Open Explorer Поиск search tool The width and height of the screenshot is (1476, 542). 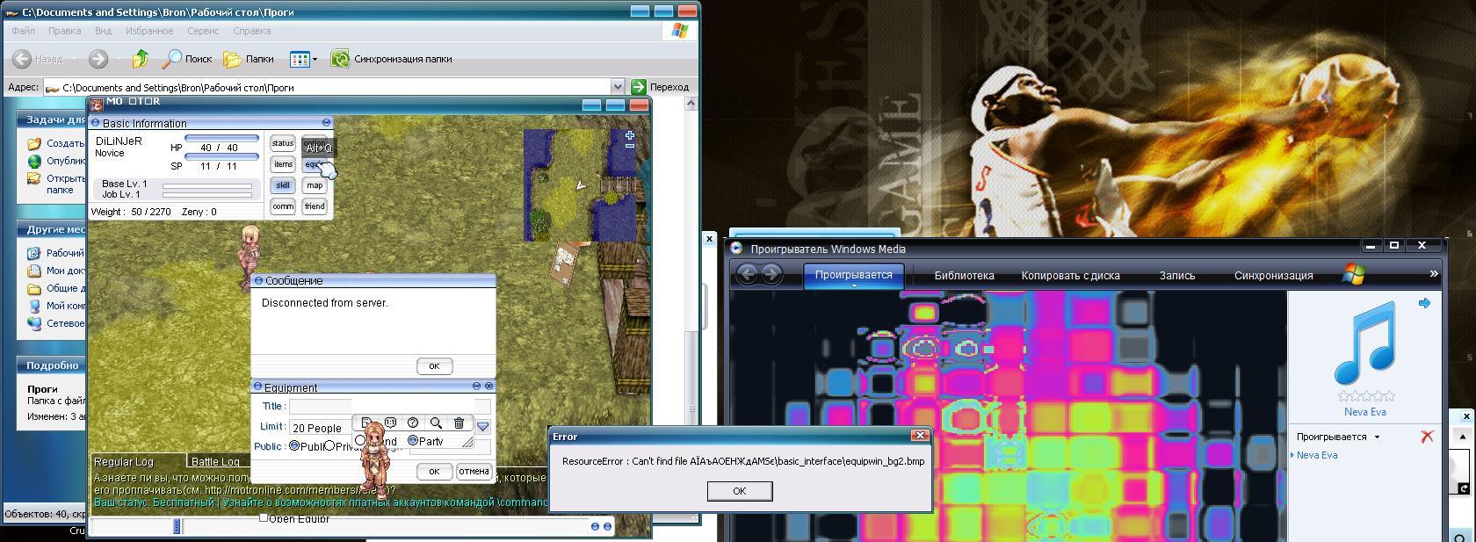point(188,59)
